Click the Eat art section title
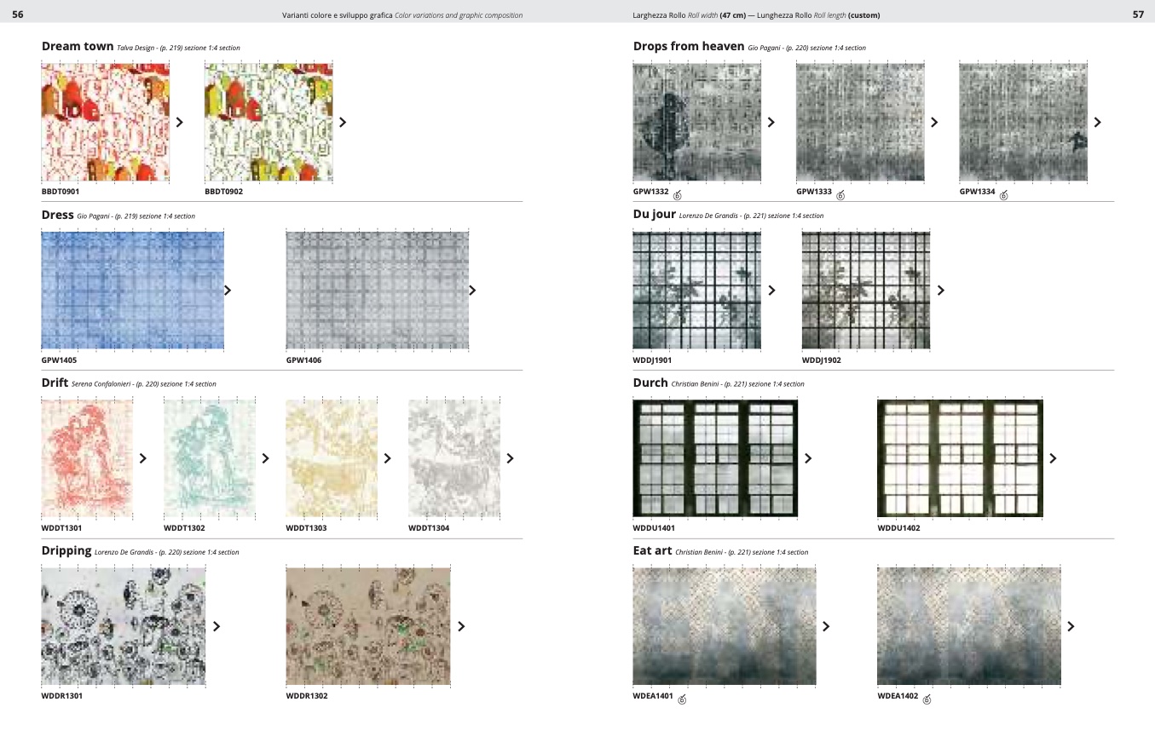Viewport: 1155px width, 748px height. click(652, 551)
